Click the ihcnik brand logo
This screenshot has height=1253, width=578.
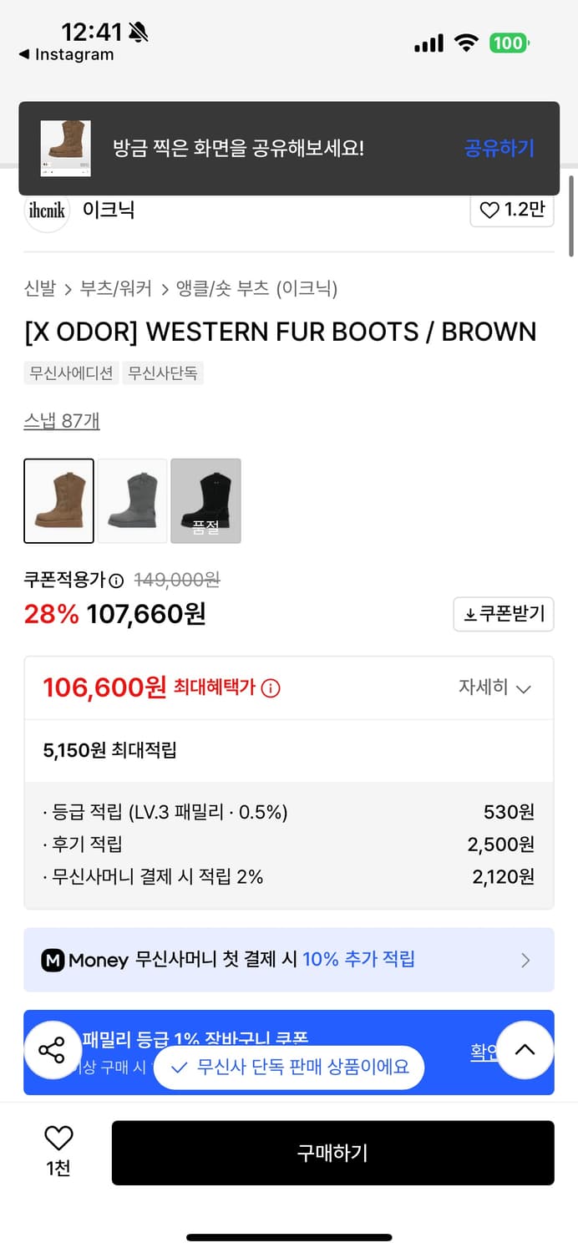coord(46,211)
